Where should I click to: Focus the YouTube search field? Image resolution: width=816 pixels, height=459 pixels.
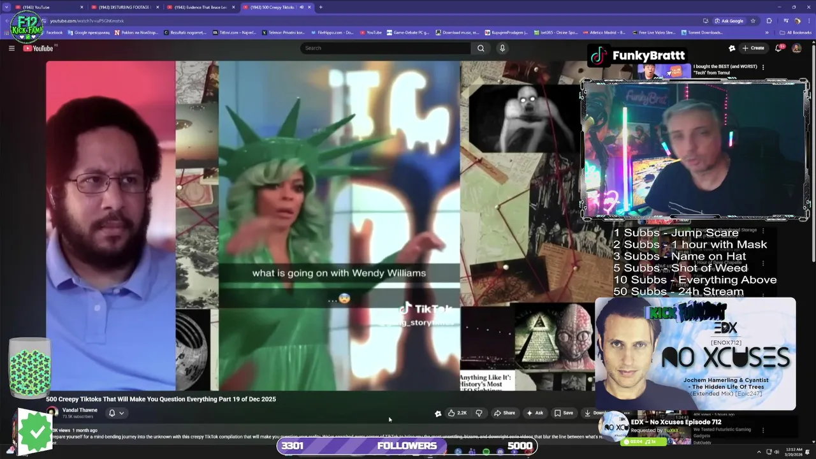pyautogui.click(x=386, y=48)
